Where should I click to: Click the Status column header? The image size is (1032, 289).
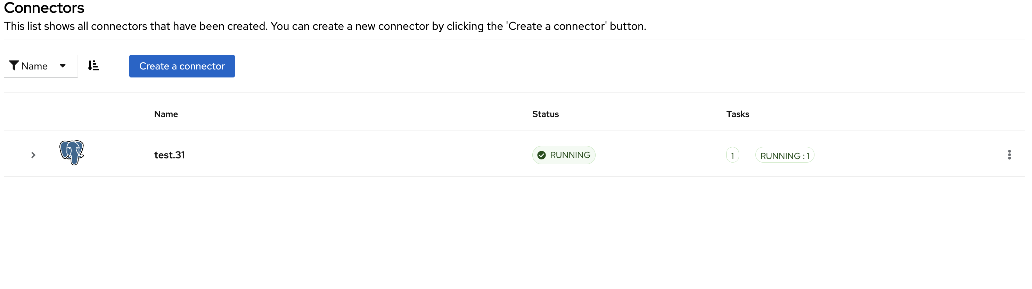click(x=545, y=114)
